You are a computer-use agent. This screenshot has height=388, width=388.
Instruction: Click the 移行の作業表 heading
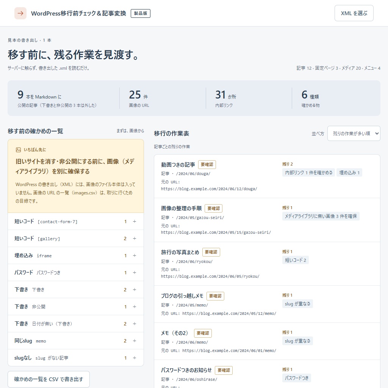point(172,133)
